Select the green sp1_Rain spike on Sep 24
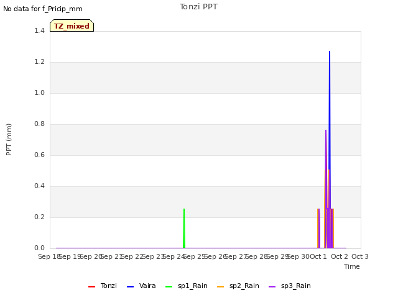This screenshot has width=398, height=298. (x=184, y=228)
